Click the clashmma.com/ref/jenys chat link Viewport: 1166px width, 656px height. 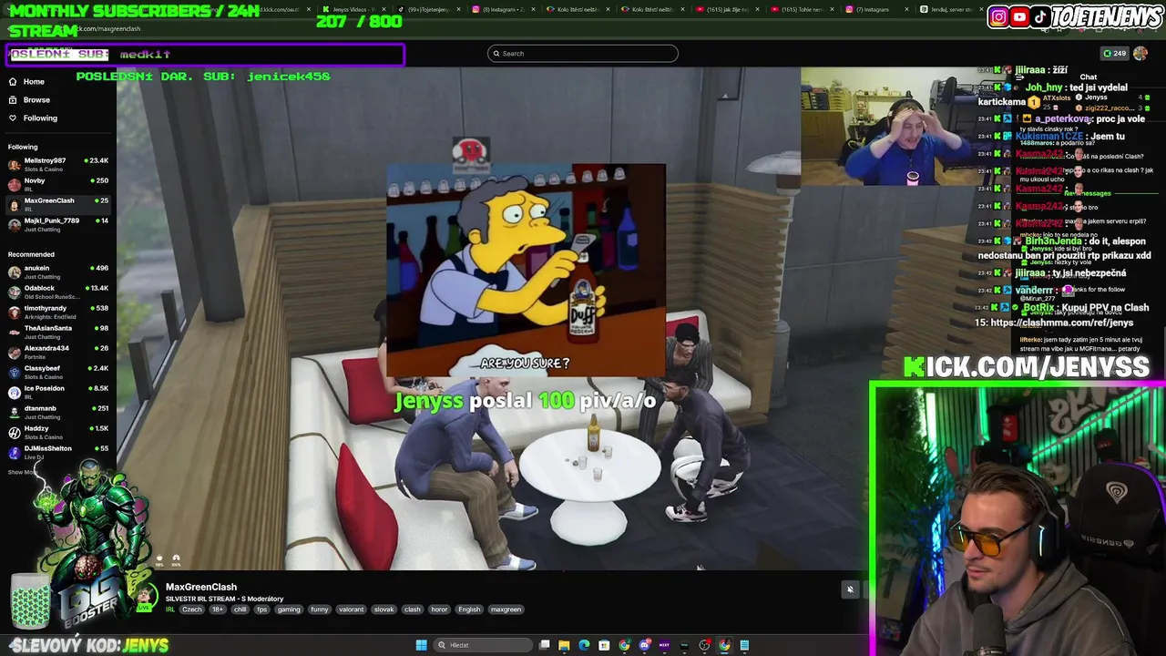coord(1061,323)
